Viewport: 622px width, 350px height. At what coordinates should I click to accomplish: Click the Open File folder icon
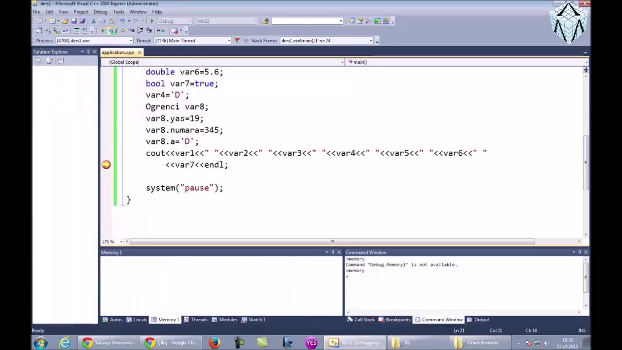pyautogui.click(x=65, y=21)
